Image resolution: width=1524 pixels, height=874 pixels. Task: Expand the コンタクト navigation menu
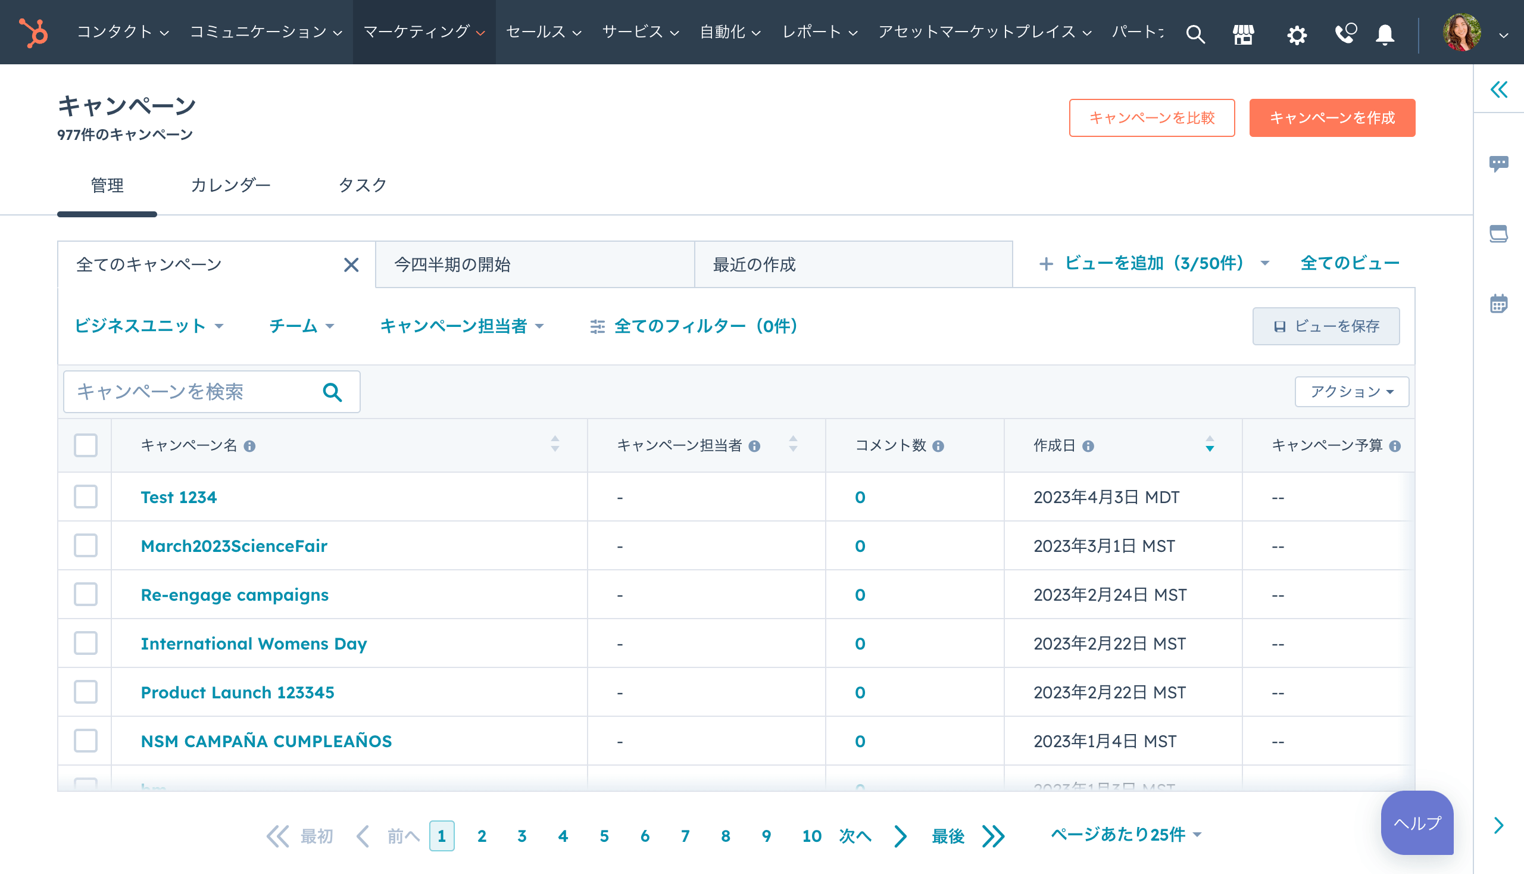tap(123, 32)
